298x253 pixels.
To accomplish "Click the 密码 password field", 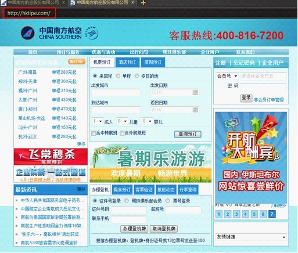I will pyautogui.click(x=263, y=88).
